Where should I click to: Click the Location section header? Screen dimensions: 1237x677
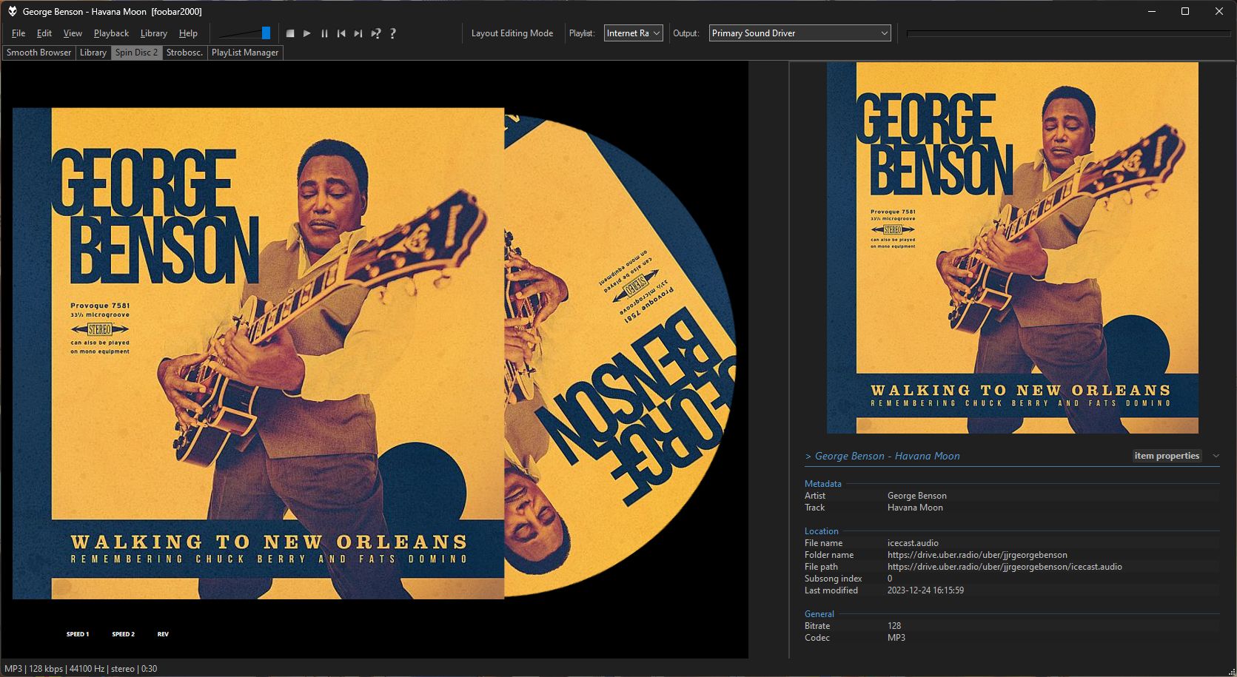pos(821,531)
